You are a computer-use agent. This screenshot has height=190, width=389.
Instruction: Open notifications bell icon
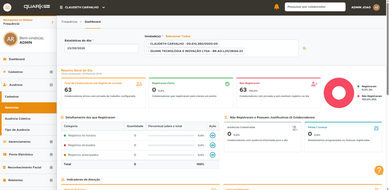point(277,7)
